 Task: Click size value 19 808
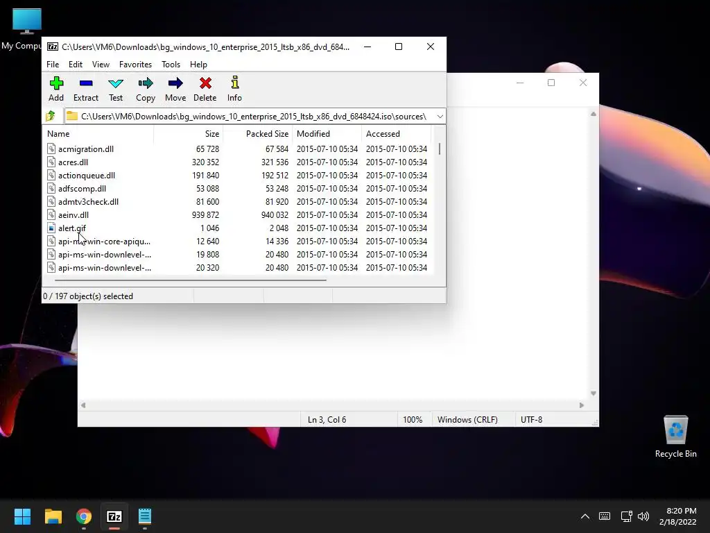click(x=207, y=254)
